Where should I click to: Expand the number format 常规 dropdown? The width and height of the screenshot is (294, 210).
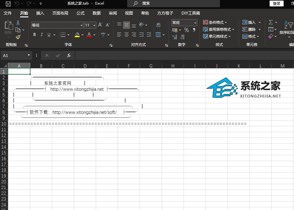click(x=195, y=23)
